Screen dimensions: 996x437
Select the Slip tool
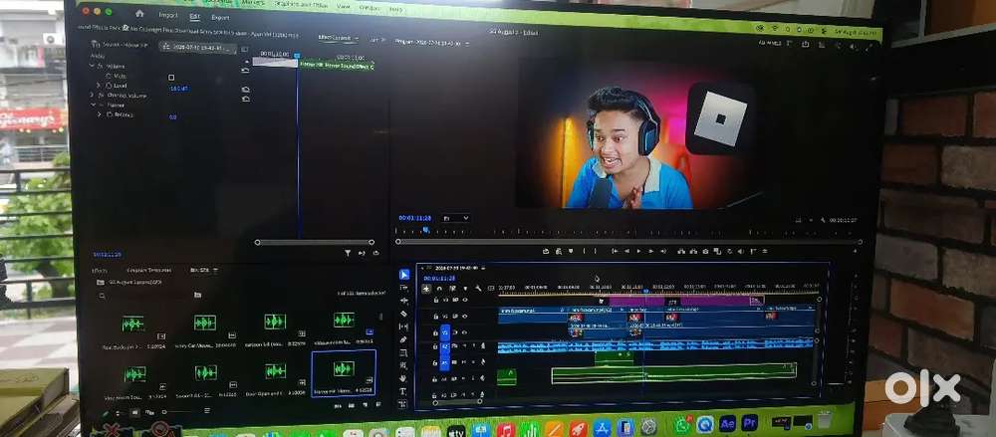tap(404, 327)
